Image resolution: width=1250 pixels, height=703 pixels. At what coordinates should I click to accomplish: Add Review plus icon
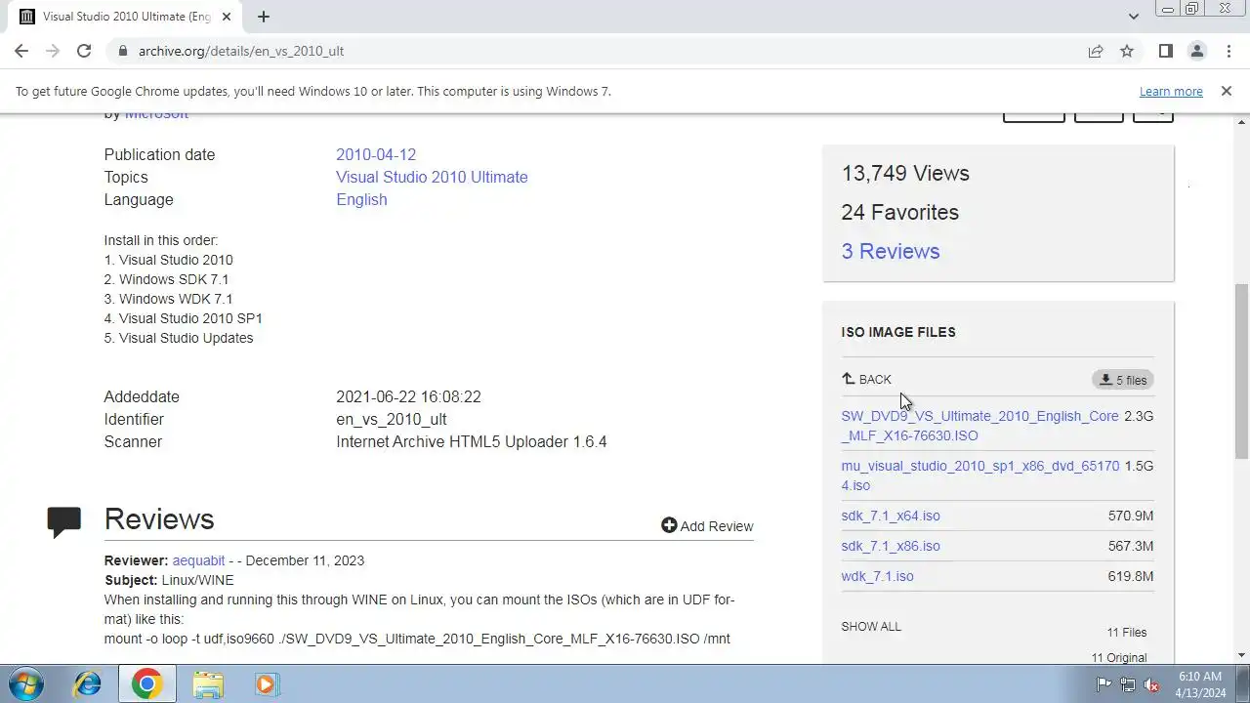point(669,525)
